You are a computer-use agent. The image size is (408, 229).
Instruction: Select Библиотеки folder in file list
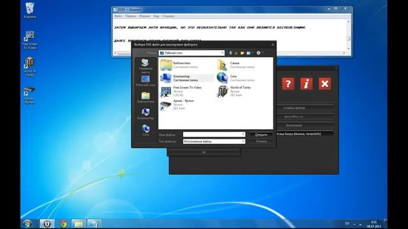point(186,65)
